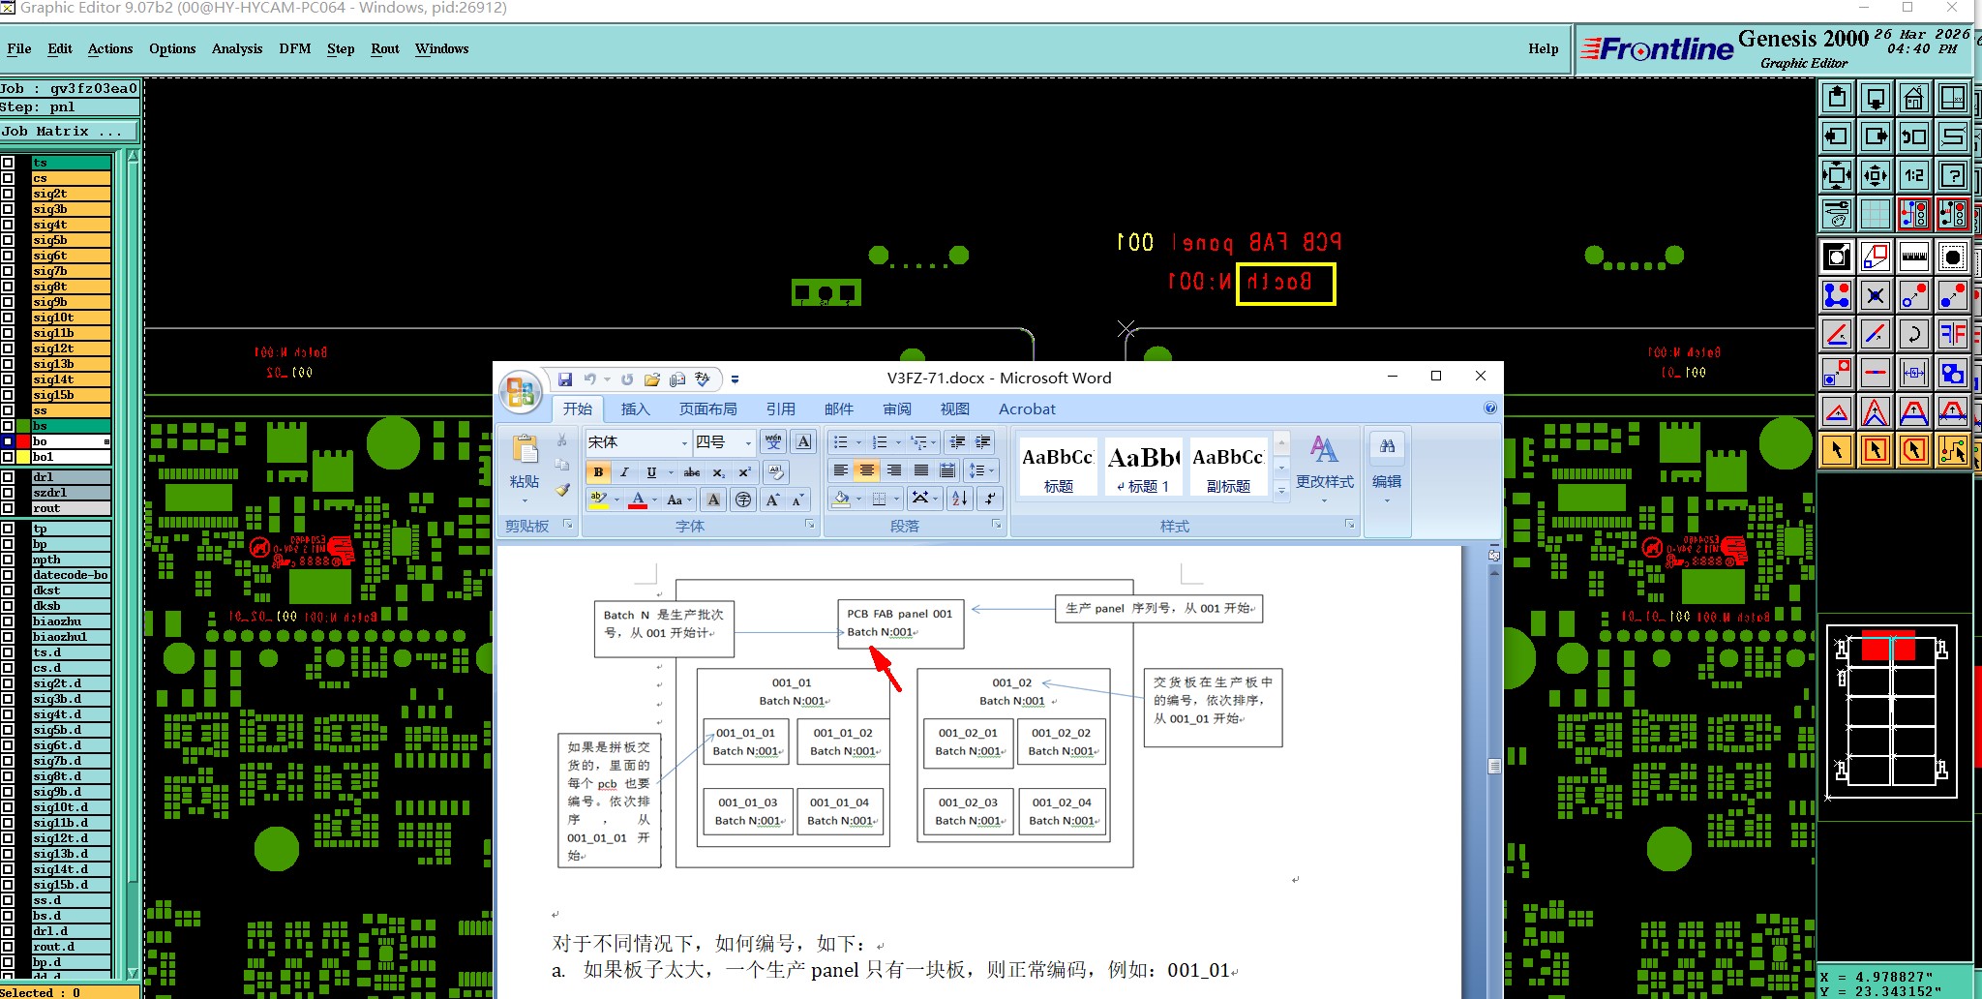Open Customize Quick Access Toolbar dropdown
Image resolution: width=1982 pixels, height=999 pixels.
coord(735,379)
